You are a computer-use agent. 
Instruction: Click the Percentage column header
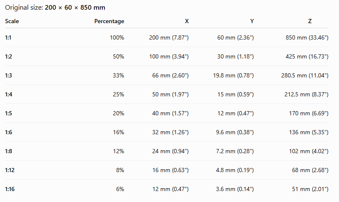[x=109, y=21]
